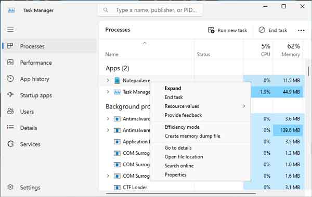Focus the name, publisher, or PID search box
This screenshot has height=197, width=312.
point(150,10)
